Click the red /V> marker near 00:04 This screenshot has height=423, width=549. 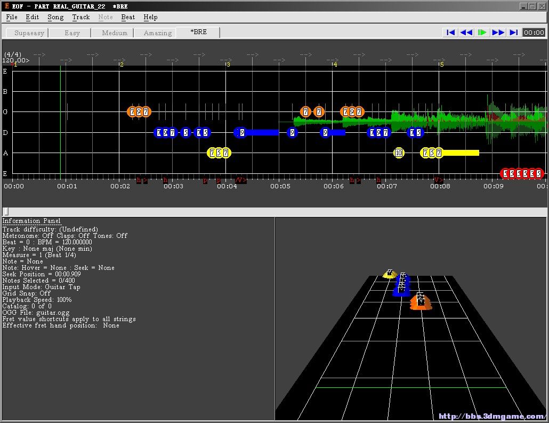(x=241, y=180)
